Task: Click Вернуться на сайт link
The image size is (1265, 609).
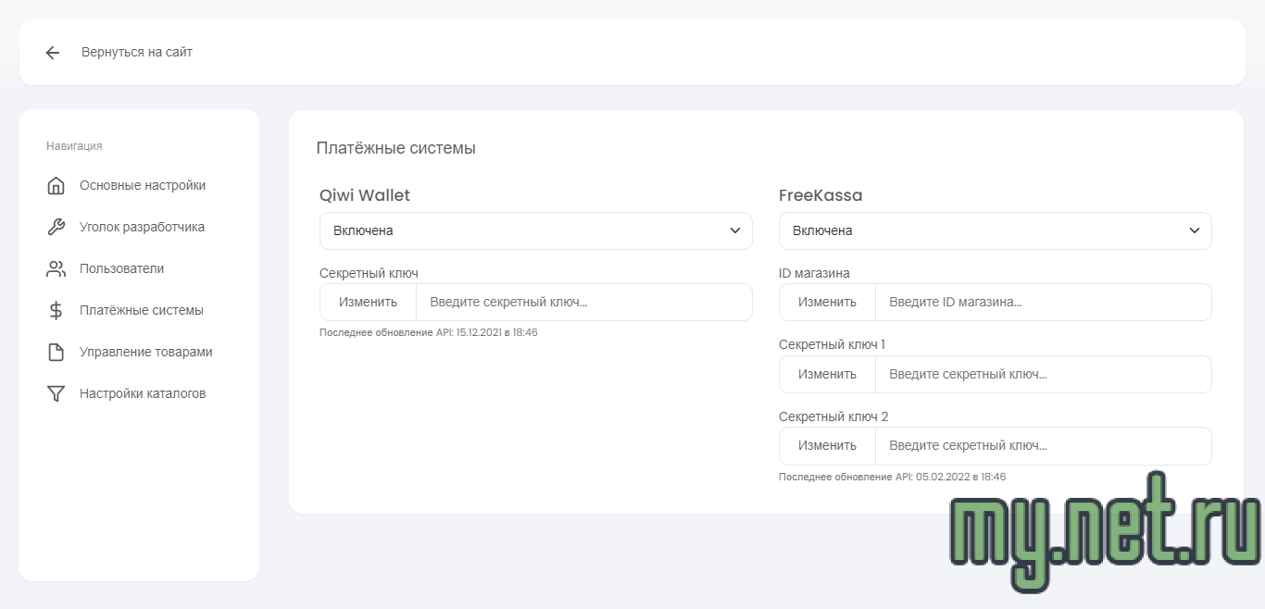Action: tap(137, 53)
